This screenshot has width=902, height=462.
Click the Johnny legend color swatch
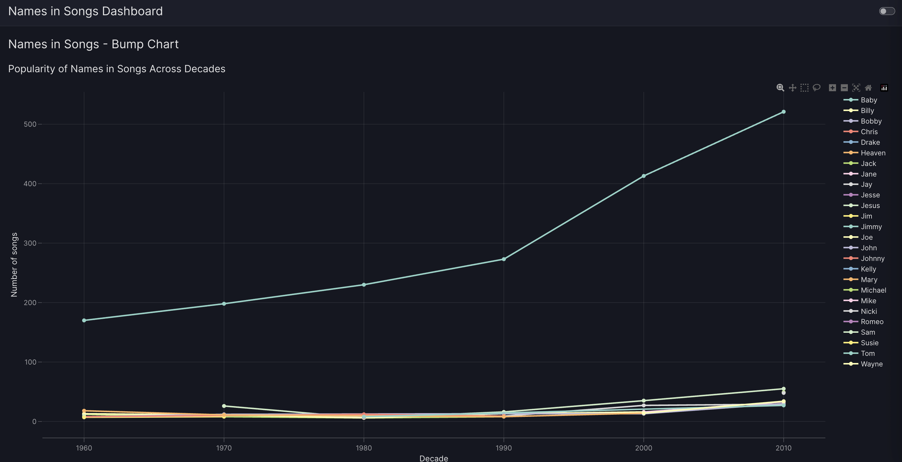point(851,258)
